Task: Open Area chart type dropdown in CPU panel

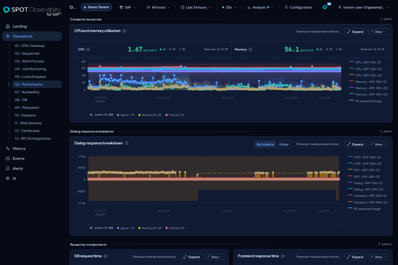Action: point(378,32)
